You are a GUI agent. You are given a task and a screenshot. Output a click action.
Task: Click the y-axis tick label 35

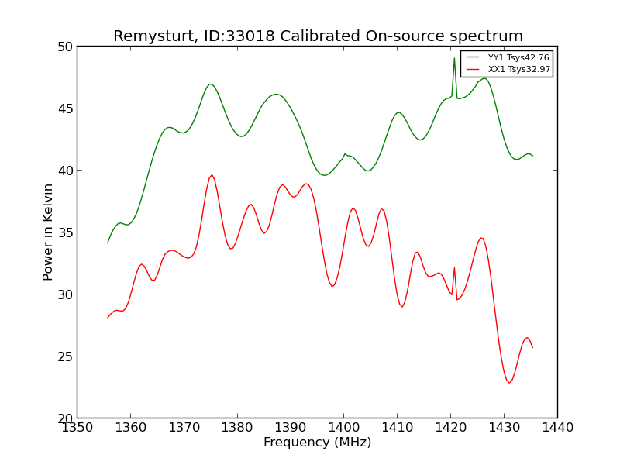pyautogui.click(x=65, y=232)
